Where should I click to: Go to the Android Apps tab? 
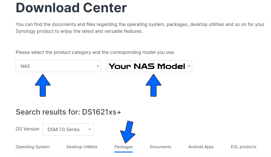(x=201, y=147)
